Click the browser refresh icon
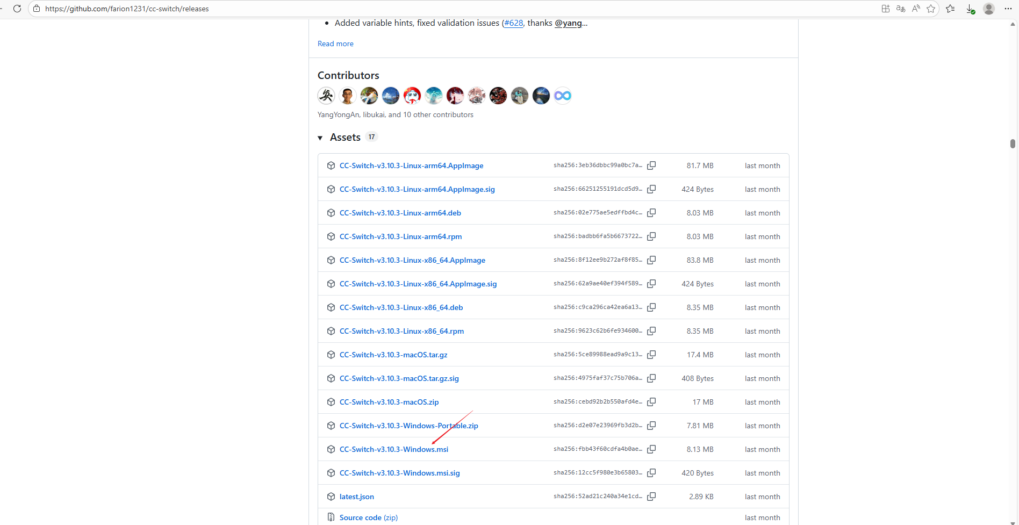Screen dimensions: 1019x525 (x=17, y=9)
